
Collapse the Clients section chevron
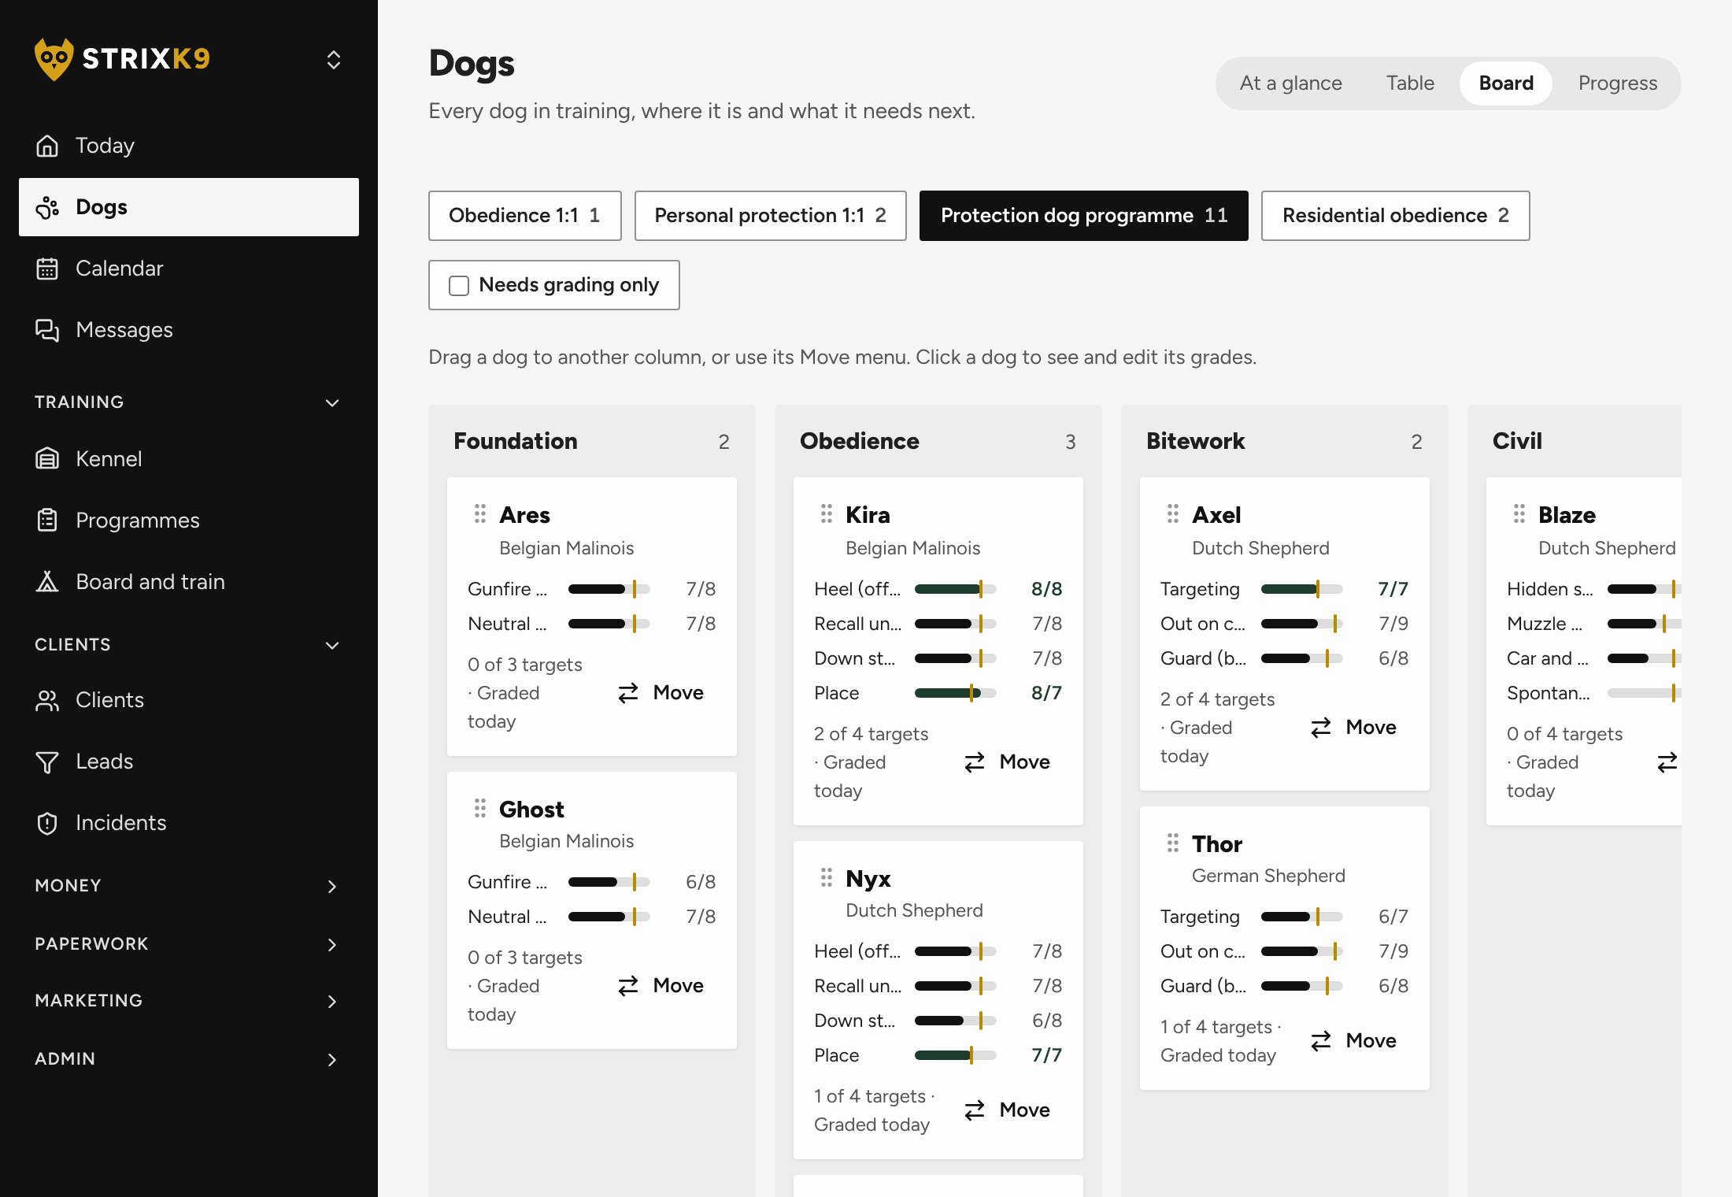pos(332,645)
